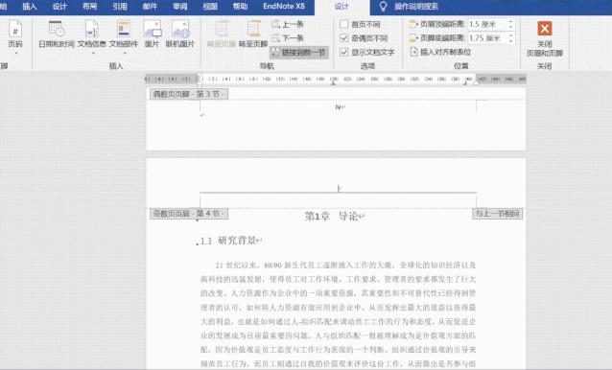This screenshot has width=612, height=370.
Task: Go to 下一条 next section
Action: tap(287, 38)
